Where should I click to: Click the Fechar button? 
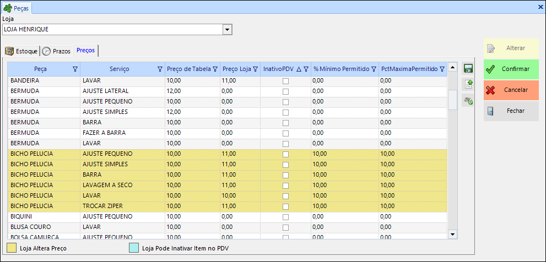click(x=511, y=111)
